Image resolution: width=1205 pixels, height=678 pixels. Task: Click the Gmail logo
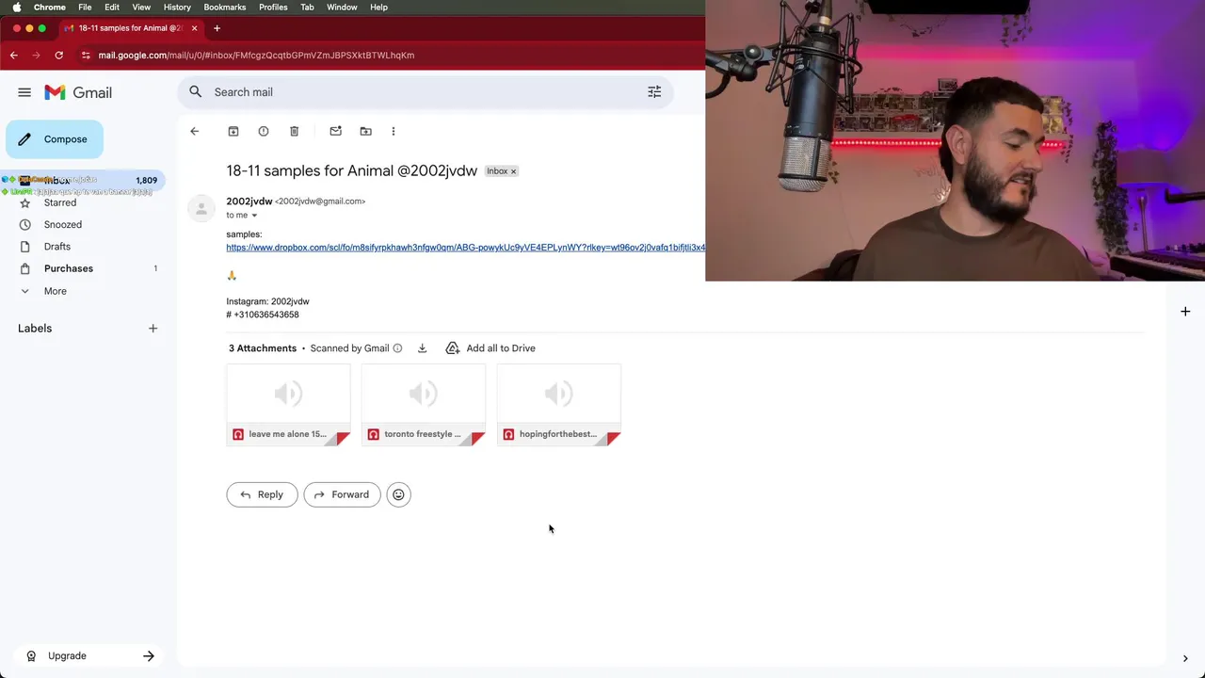pyautogui.click(x=78, y=92)
